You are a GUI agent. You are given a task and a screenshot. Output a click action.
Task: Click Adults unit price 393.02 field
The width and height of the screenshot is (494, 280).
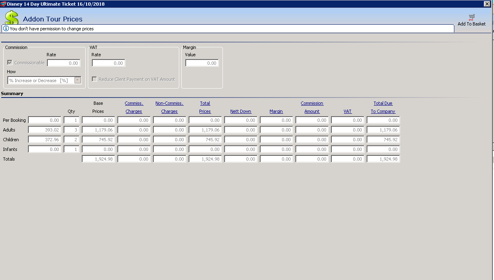tap(45, 130)
